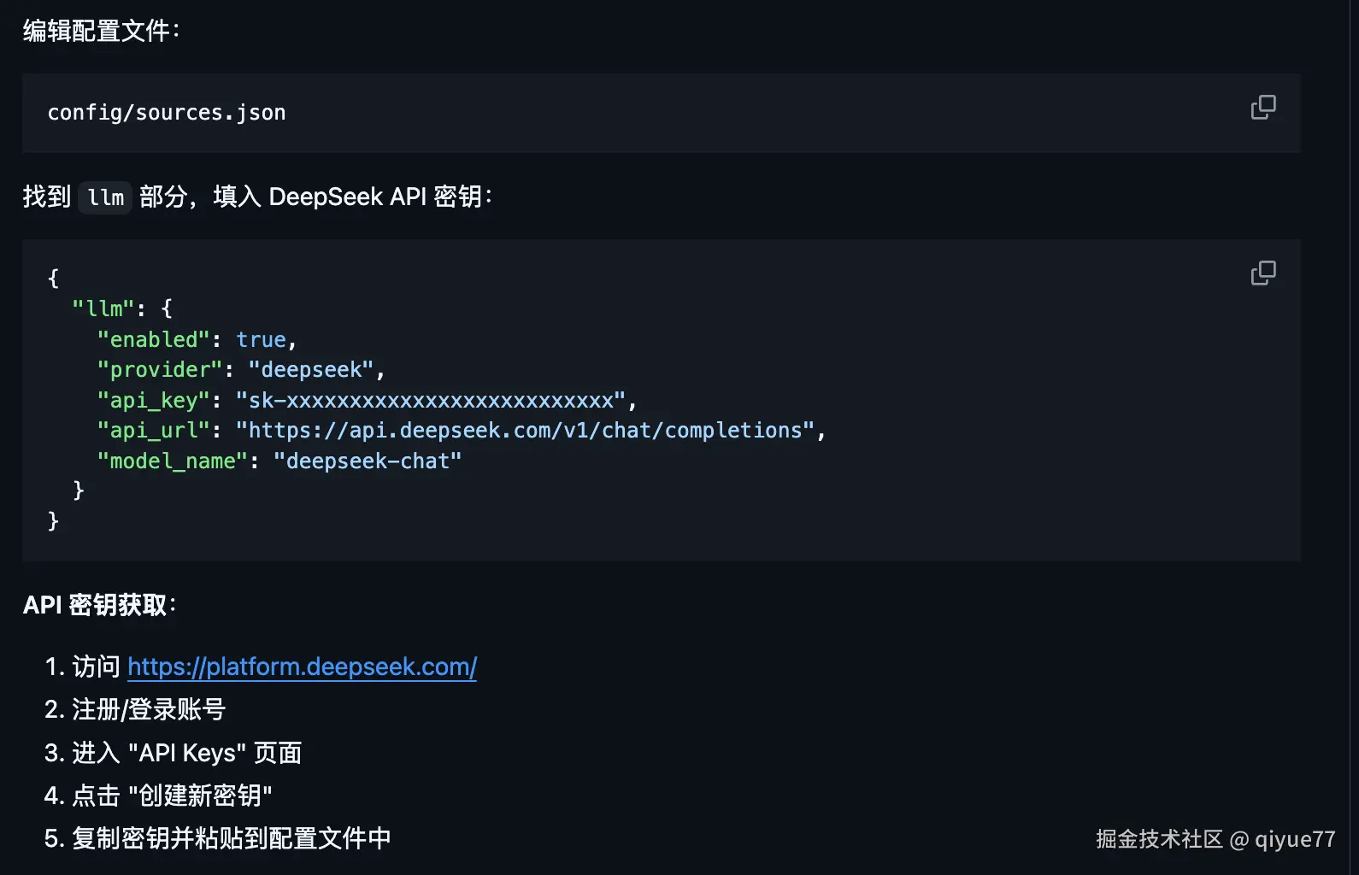Screen dimensions: 1359x875
Task: Open the platform.deepseek.com link
Action: 302,667
